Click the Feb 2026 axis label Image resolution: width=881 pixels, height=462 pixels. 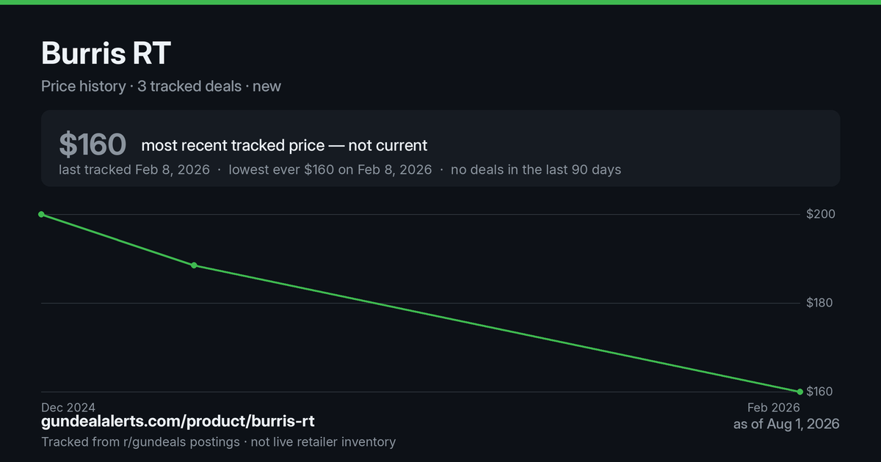pos(774,407)
